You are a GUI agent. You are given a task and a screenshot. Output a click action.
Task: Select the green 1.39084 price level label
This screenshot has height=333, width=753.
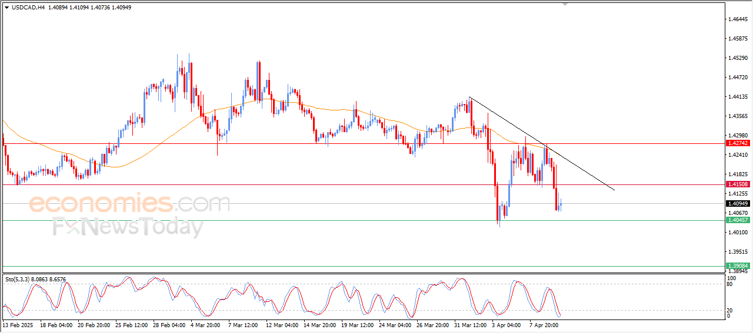pyautogui.click(x=737, y=266)
